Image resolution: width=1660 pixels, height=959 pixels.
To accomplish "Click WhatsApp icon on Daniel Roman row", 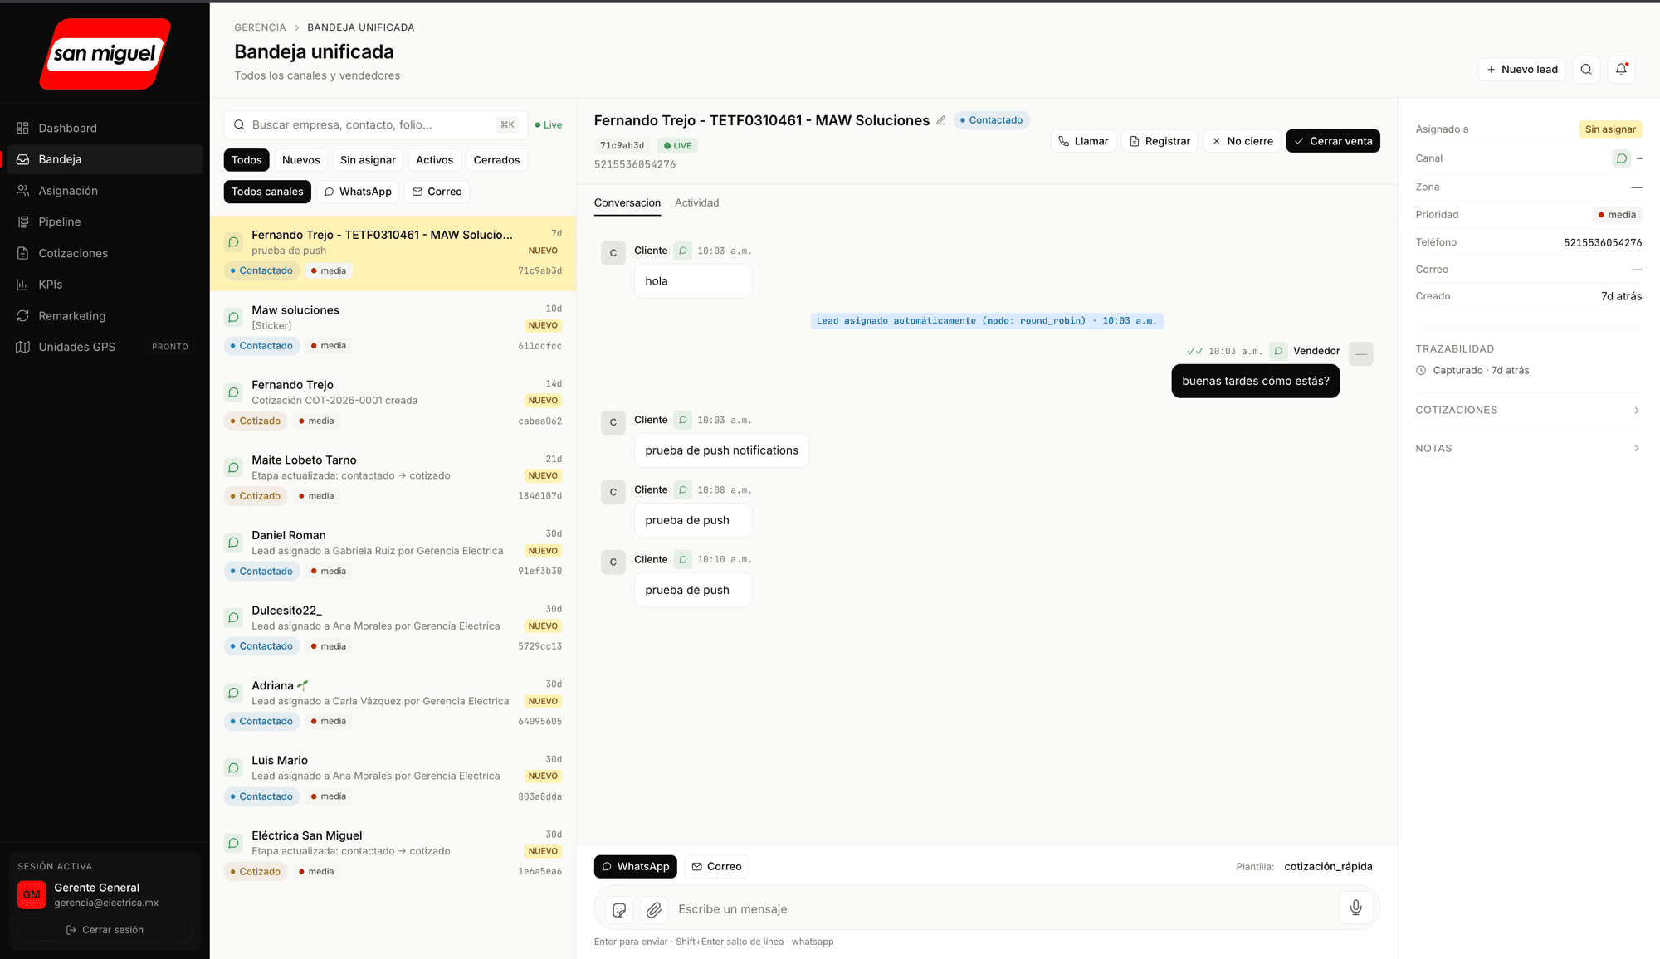I will [233, 543].
